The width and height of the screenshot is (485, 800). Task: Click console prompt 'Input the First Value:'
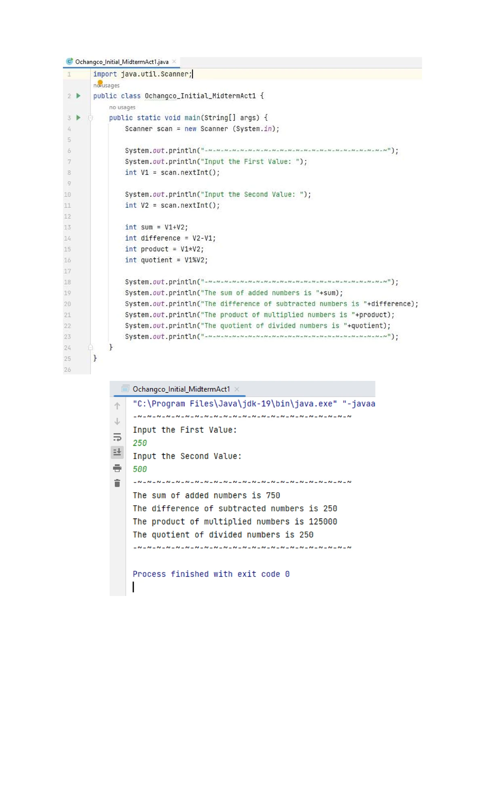click(x=185, y=430)
